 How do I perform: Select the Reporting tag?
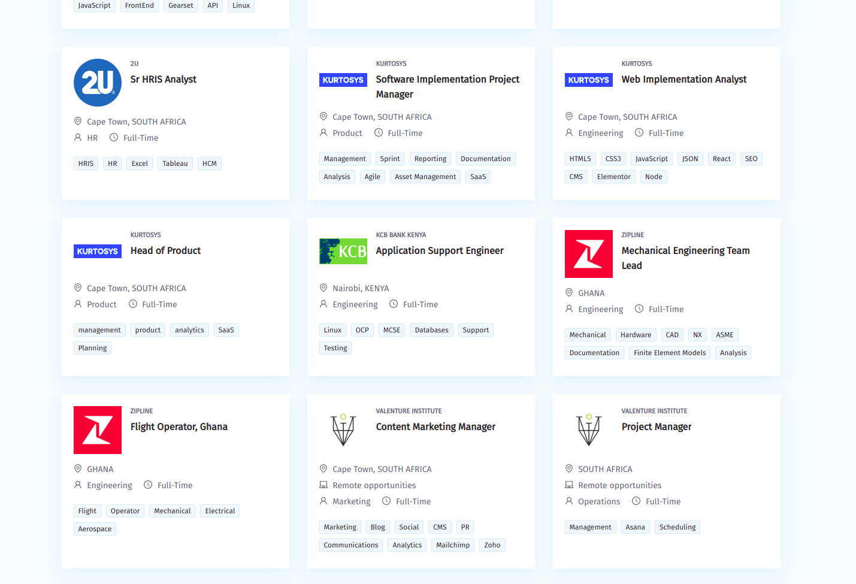point(430,159)
